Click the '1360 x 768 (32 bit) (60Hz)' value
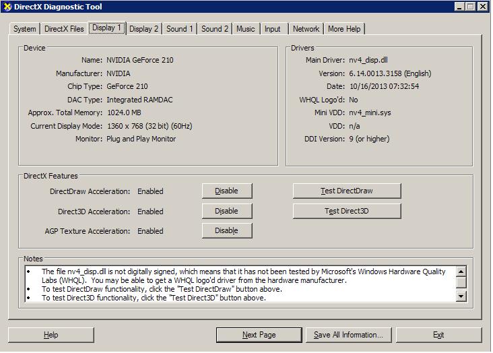 pos(150,126)
